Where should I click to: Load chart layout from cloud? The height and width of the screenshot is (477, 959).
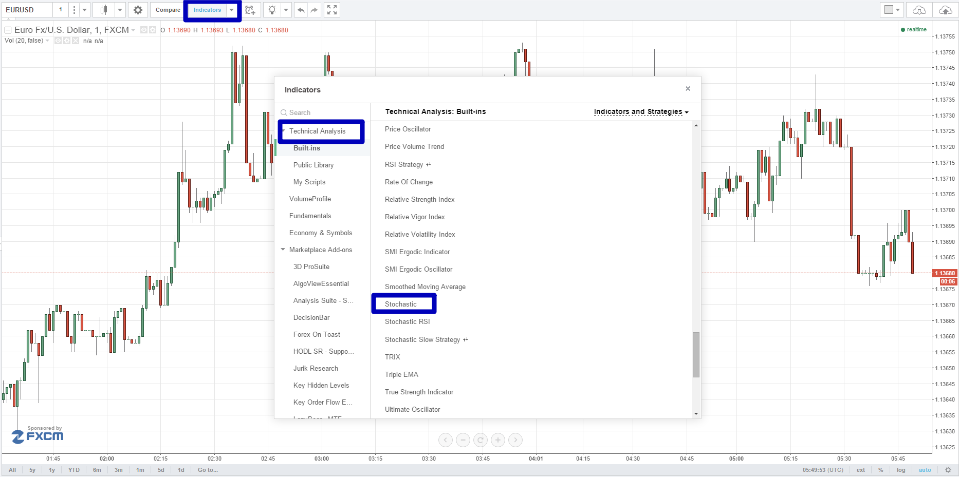pyautogui.click(x=919, y=10)
